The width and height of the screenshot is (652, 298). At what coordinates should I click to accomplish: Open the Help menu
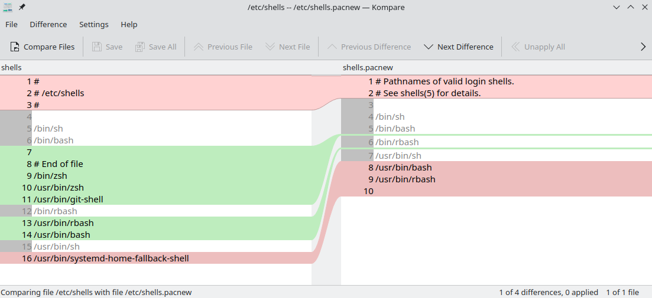coord(129,24)
